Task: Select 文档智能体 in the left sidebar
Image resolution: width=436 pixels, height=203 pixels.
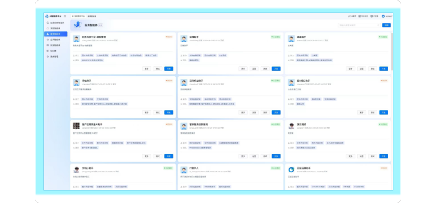Action: [55, 40]
